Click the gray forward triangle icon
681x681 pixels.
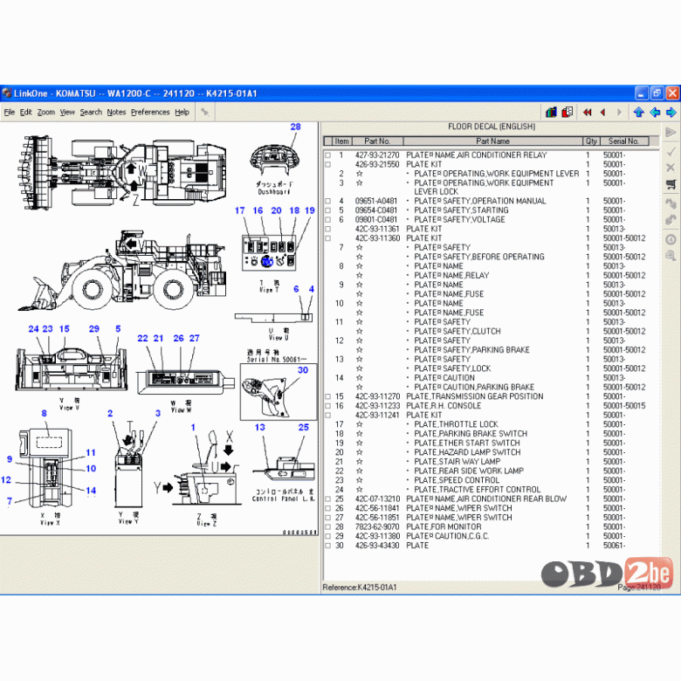tap(619, 113)
